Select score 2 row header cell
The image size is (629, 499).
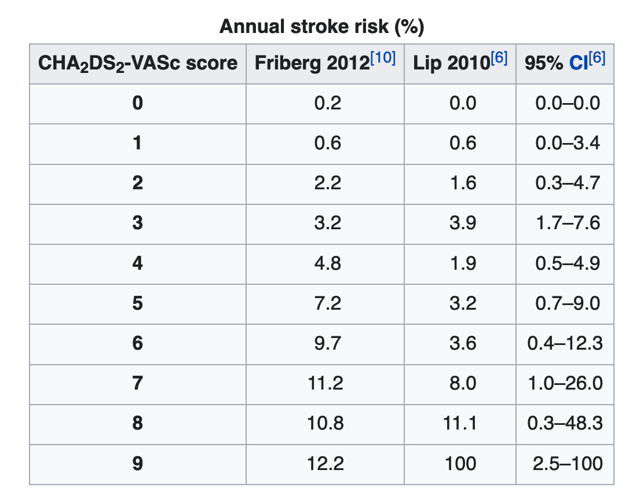point(138,184)
